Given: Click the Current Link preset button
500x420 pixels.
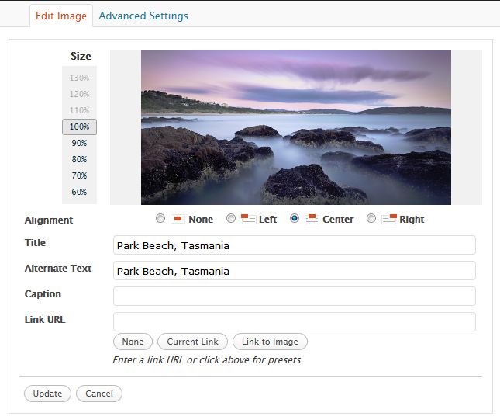Looking at the screenshot, I should tap(192, 342).
